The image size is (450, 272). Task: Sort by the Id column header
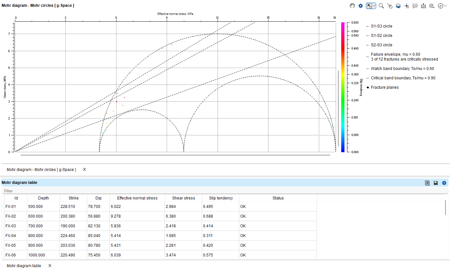pos(16,198)
